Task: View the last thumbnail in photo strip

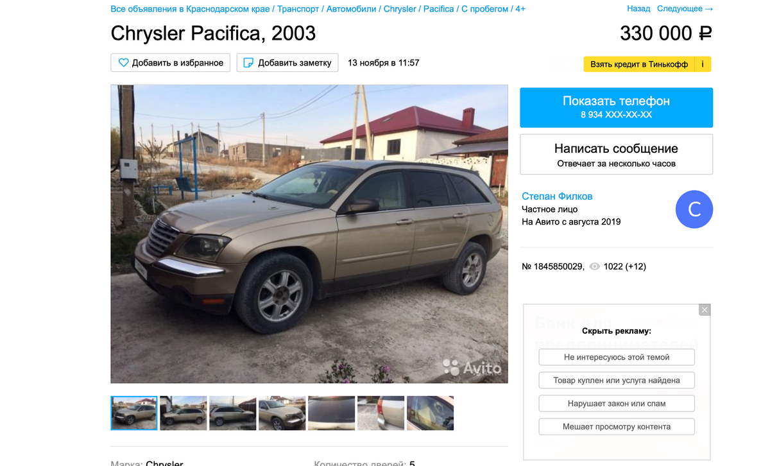Action: coord(430,413)
